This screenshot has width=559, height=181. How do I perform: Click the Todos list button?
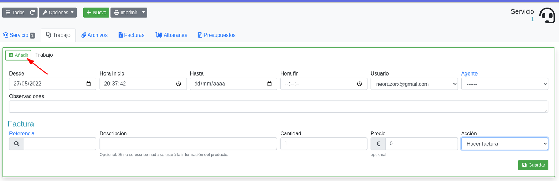(15, 13)
